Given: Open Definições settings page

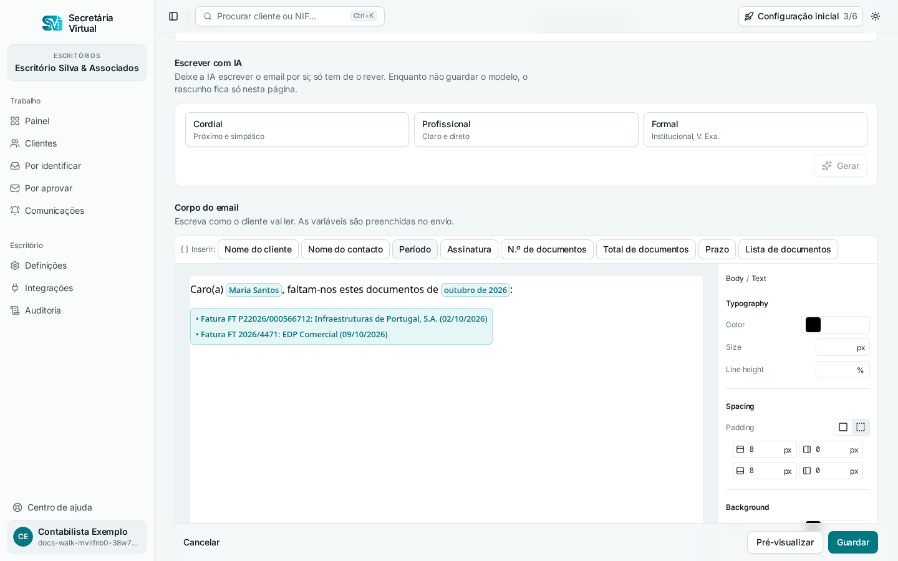Looking at the screenshot, I should click(77, 266).
